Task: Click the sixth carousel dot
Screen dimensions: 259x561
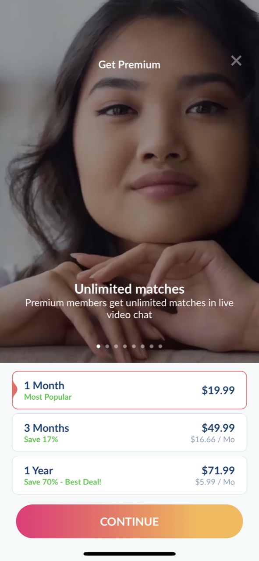Action: point(142,346)
